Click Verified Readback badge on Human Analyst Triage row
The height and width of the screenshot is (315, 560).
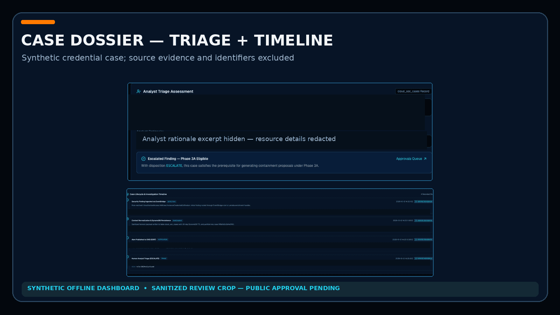[423, 259]
